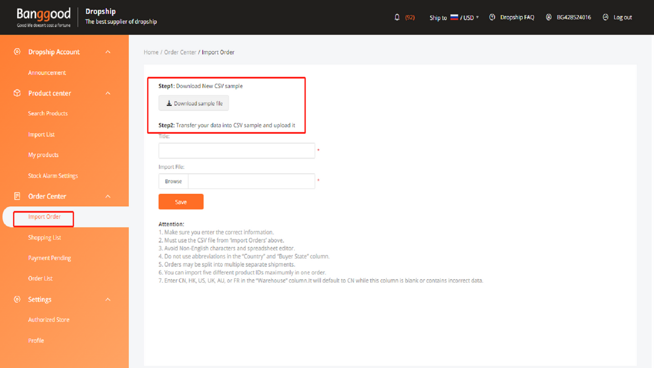Open Order List in the sidebar
The width and height of the screenshot is (654, 368).
coord(40,279)
